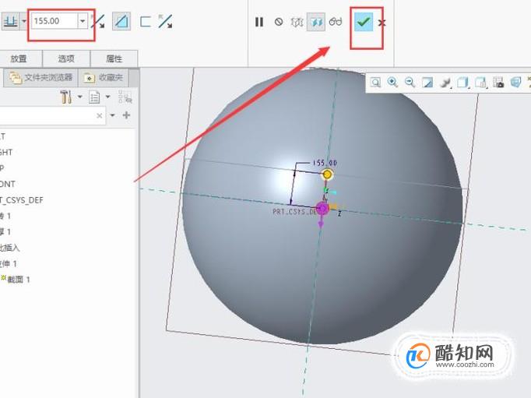Click the yellow depth drag handle
This screenshot has width=531, height=398.
coord(327,174)
